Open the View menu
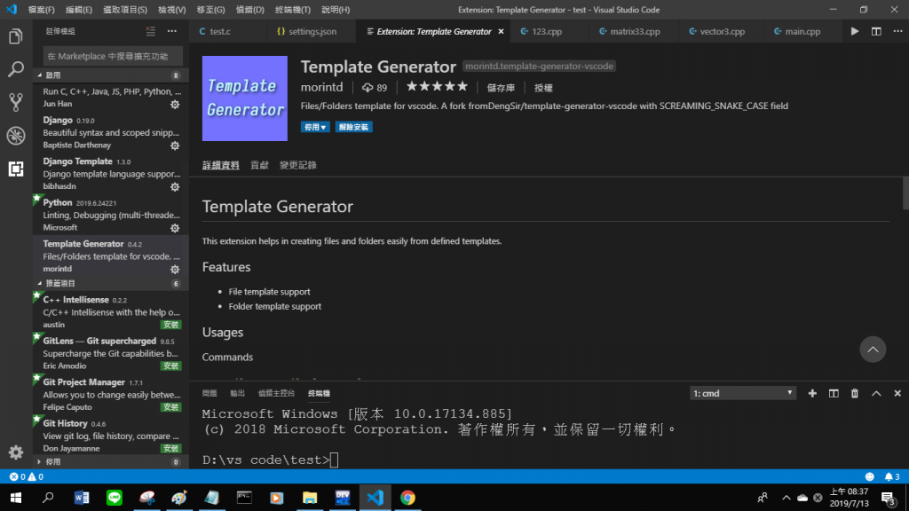Screen dimensions: 909x511 point(172,10)
